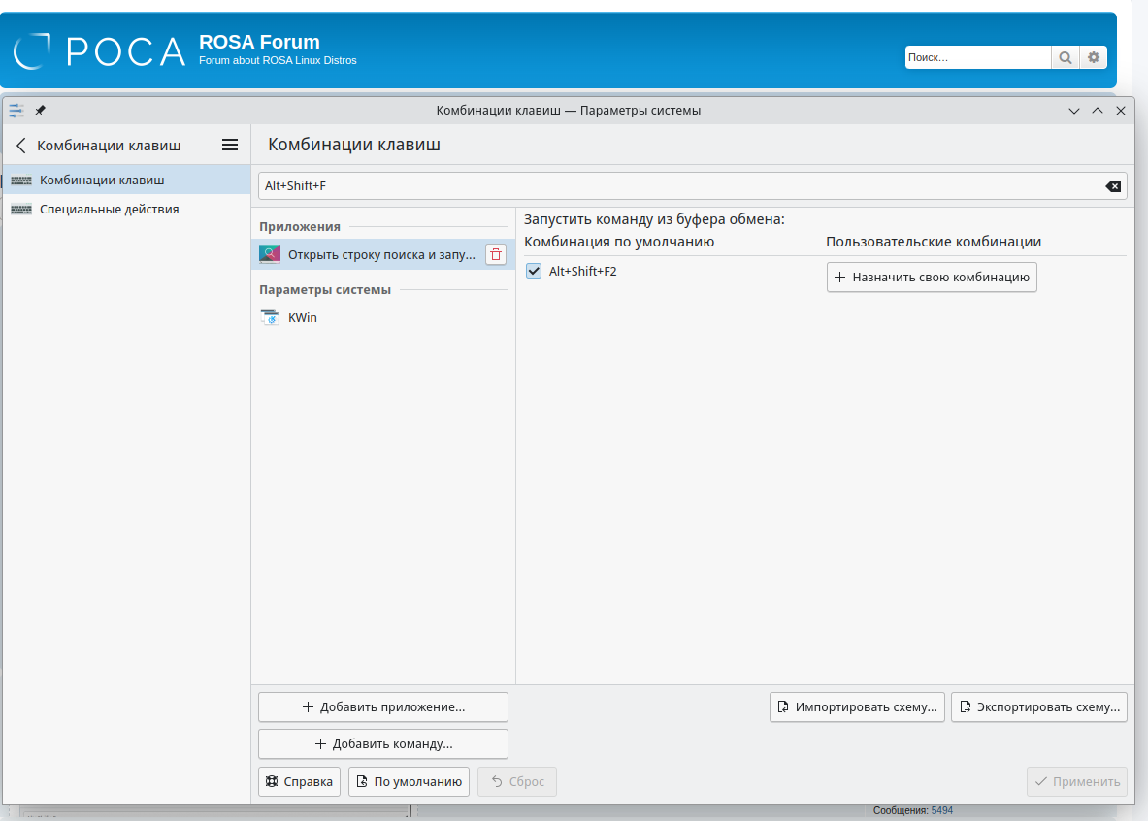Click the Alt+Shift+F2 shortcut label
This screenshot has width=1148, height=821.
[x=583, y=271]
